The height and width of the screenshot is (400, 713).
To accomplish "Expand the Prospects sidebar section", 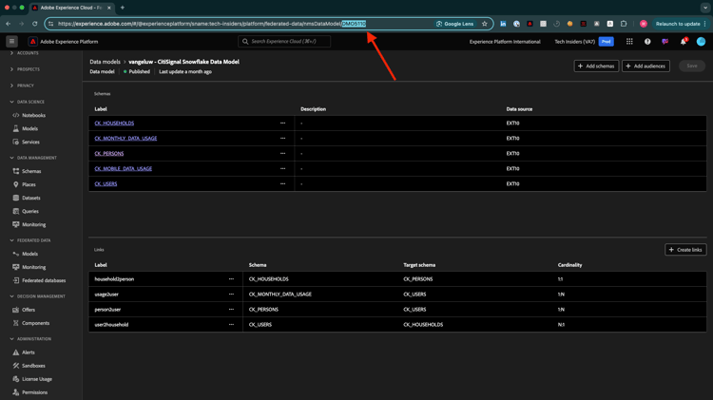I will pos(25,69).
